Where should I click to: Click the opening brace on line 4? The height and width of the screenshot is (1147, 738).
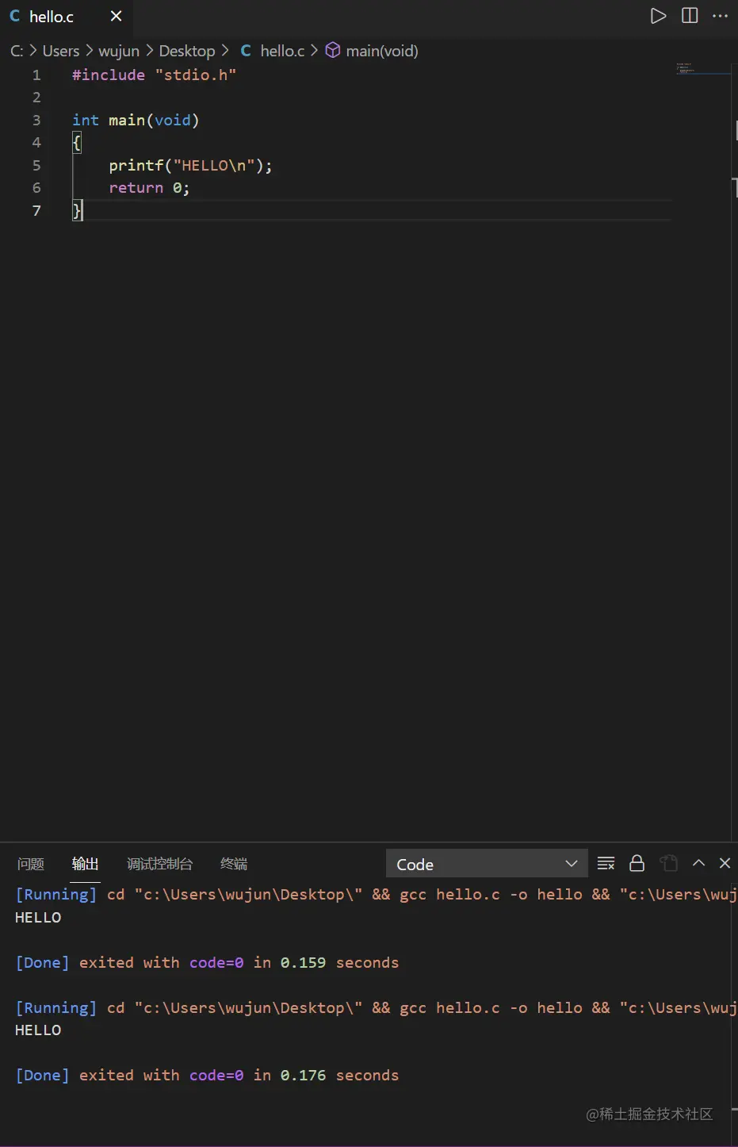[76, 143]
